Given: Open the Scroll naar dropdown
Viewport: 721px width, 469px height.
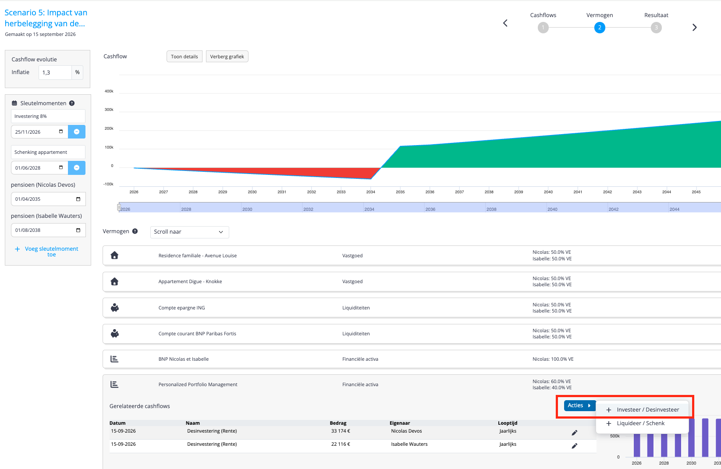Looking at the screenshot, I should 189,232.
